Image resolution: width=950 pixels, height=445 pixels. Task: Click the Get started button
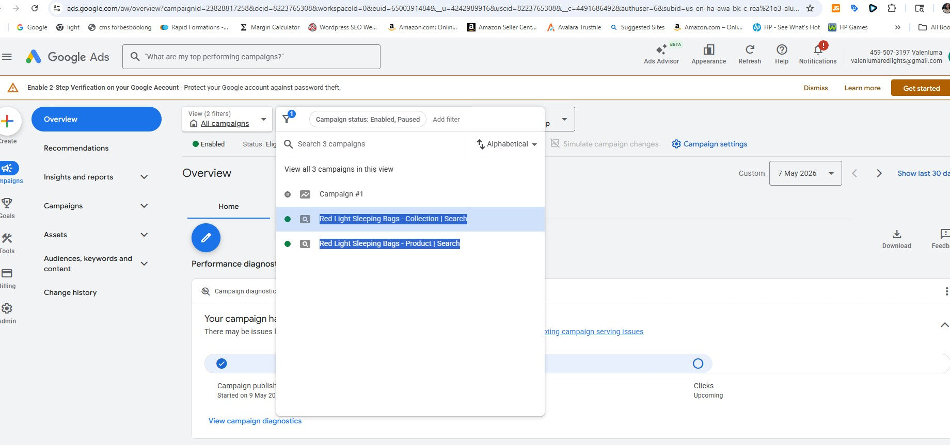[x=921, y=88]
